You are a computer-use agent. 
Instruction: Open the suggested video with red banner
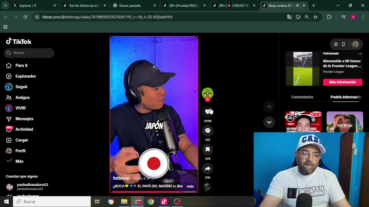click(303, 122)
